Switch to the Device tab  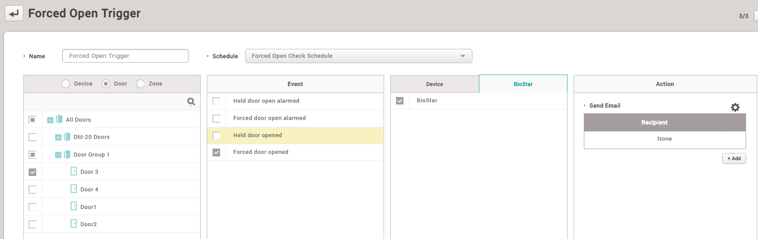point(434,84)
